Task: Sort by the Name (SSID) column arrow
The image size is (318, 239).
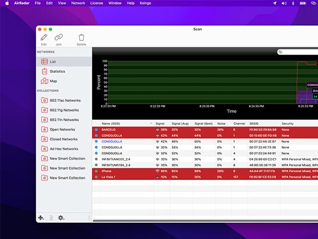Action: 151,123
